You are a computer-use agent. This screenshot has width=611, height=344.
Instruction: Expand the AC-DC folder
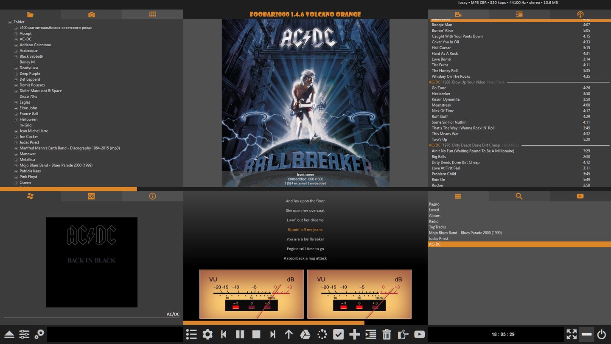pyautogui.click(x=16, y=39)
